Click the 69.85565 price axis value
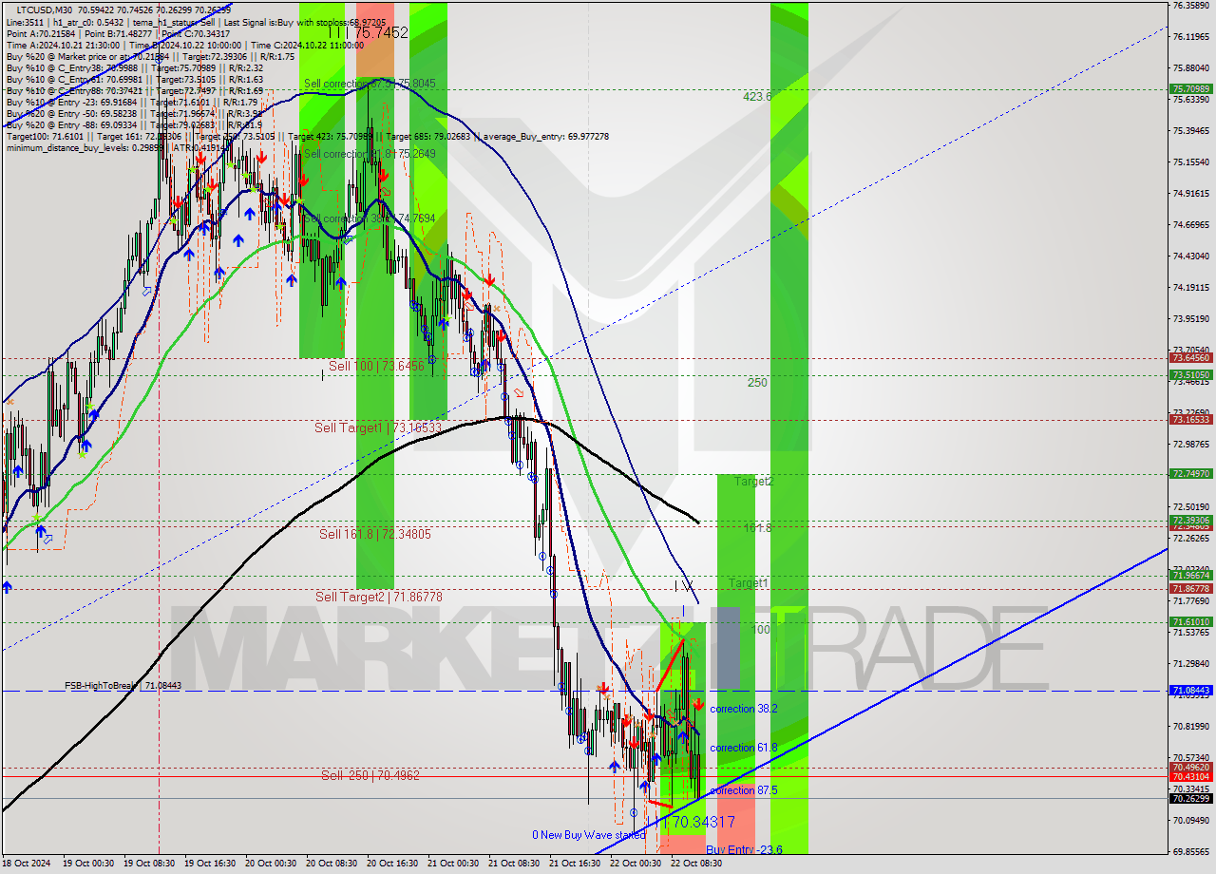Viewport: 1216px width, 874px height. [x=1191, y=851]
